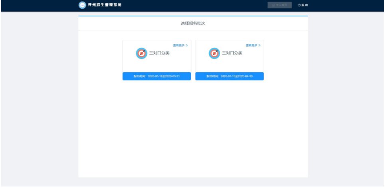Screen dimensions: 385x188
Task: Open the 个人首页 button
Action: 279,5
